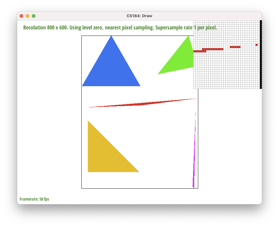The image size is (279, 227).
Task: Close the CS184 Draw window
Action: point(21,16)
